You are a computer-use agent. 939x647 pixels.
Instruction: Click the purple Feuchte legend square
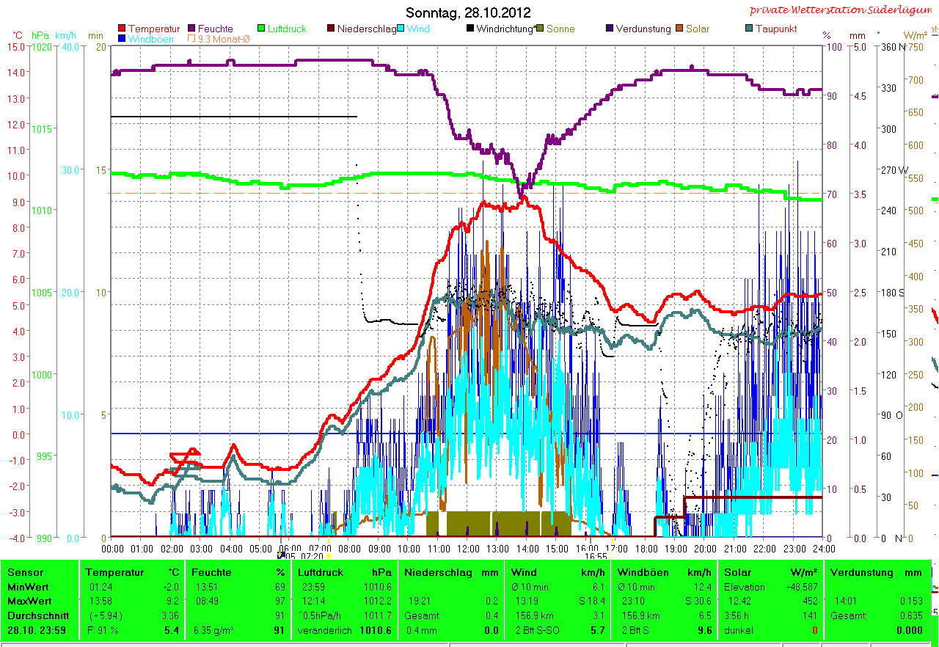(192, 29)
